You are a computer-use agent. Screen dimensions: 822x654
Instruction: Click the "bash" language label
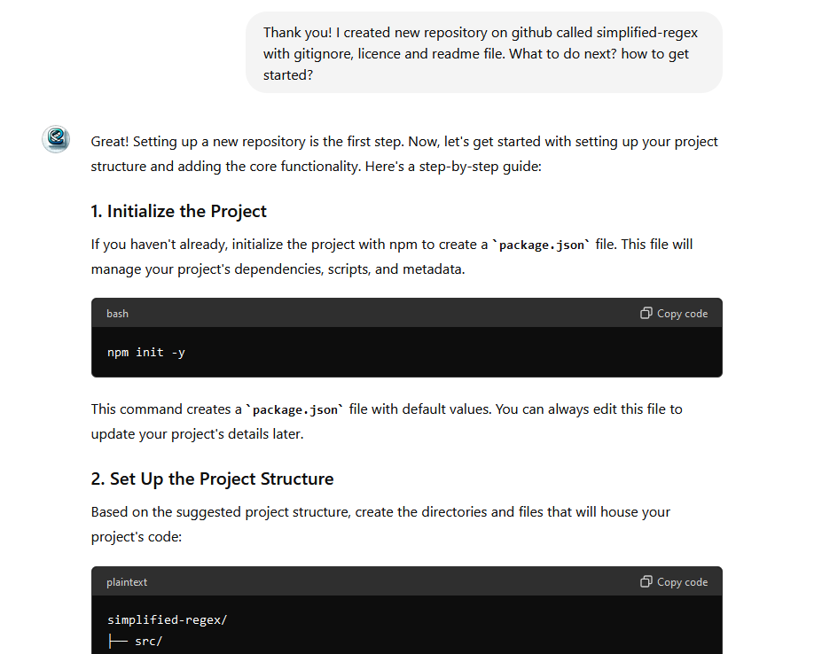pyautogui.click(x=117, y=314)
